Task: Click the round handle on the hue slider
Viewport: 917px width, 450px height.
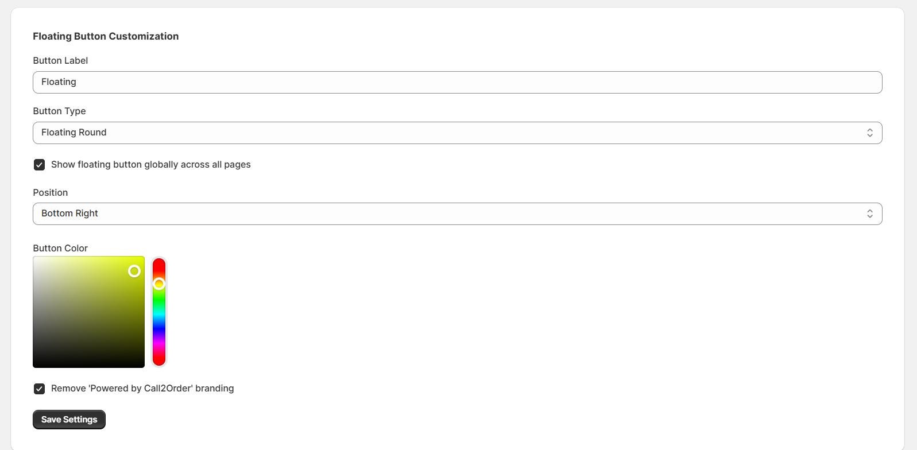Action: 159,284
